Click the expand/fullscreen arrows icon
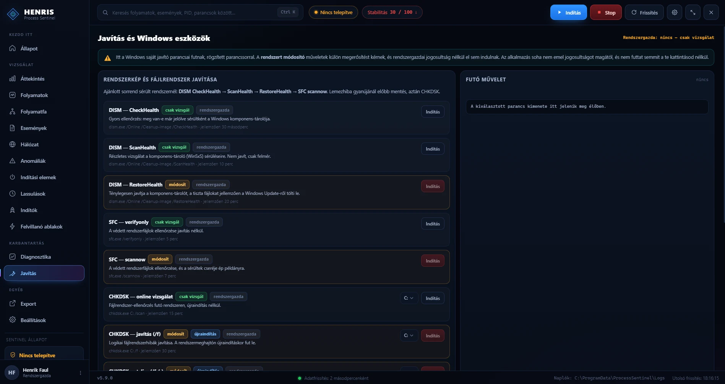The width and height of the screenshot is (725, 384). (x=693, y=12)
